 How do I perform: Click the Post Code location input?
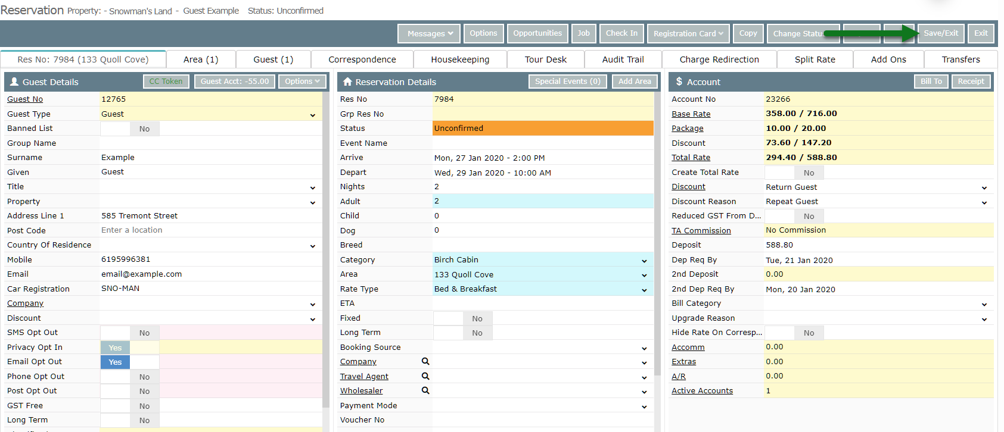pos(210,230)
